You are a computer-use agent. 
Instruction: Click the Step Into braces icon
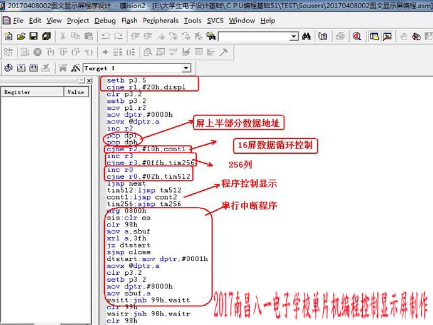pyautogui.click(x=50, y=52)
